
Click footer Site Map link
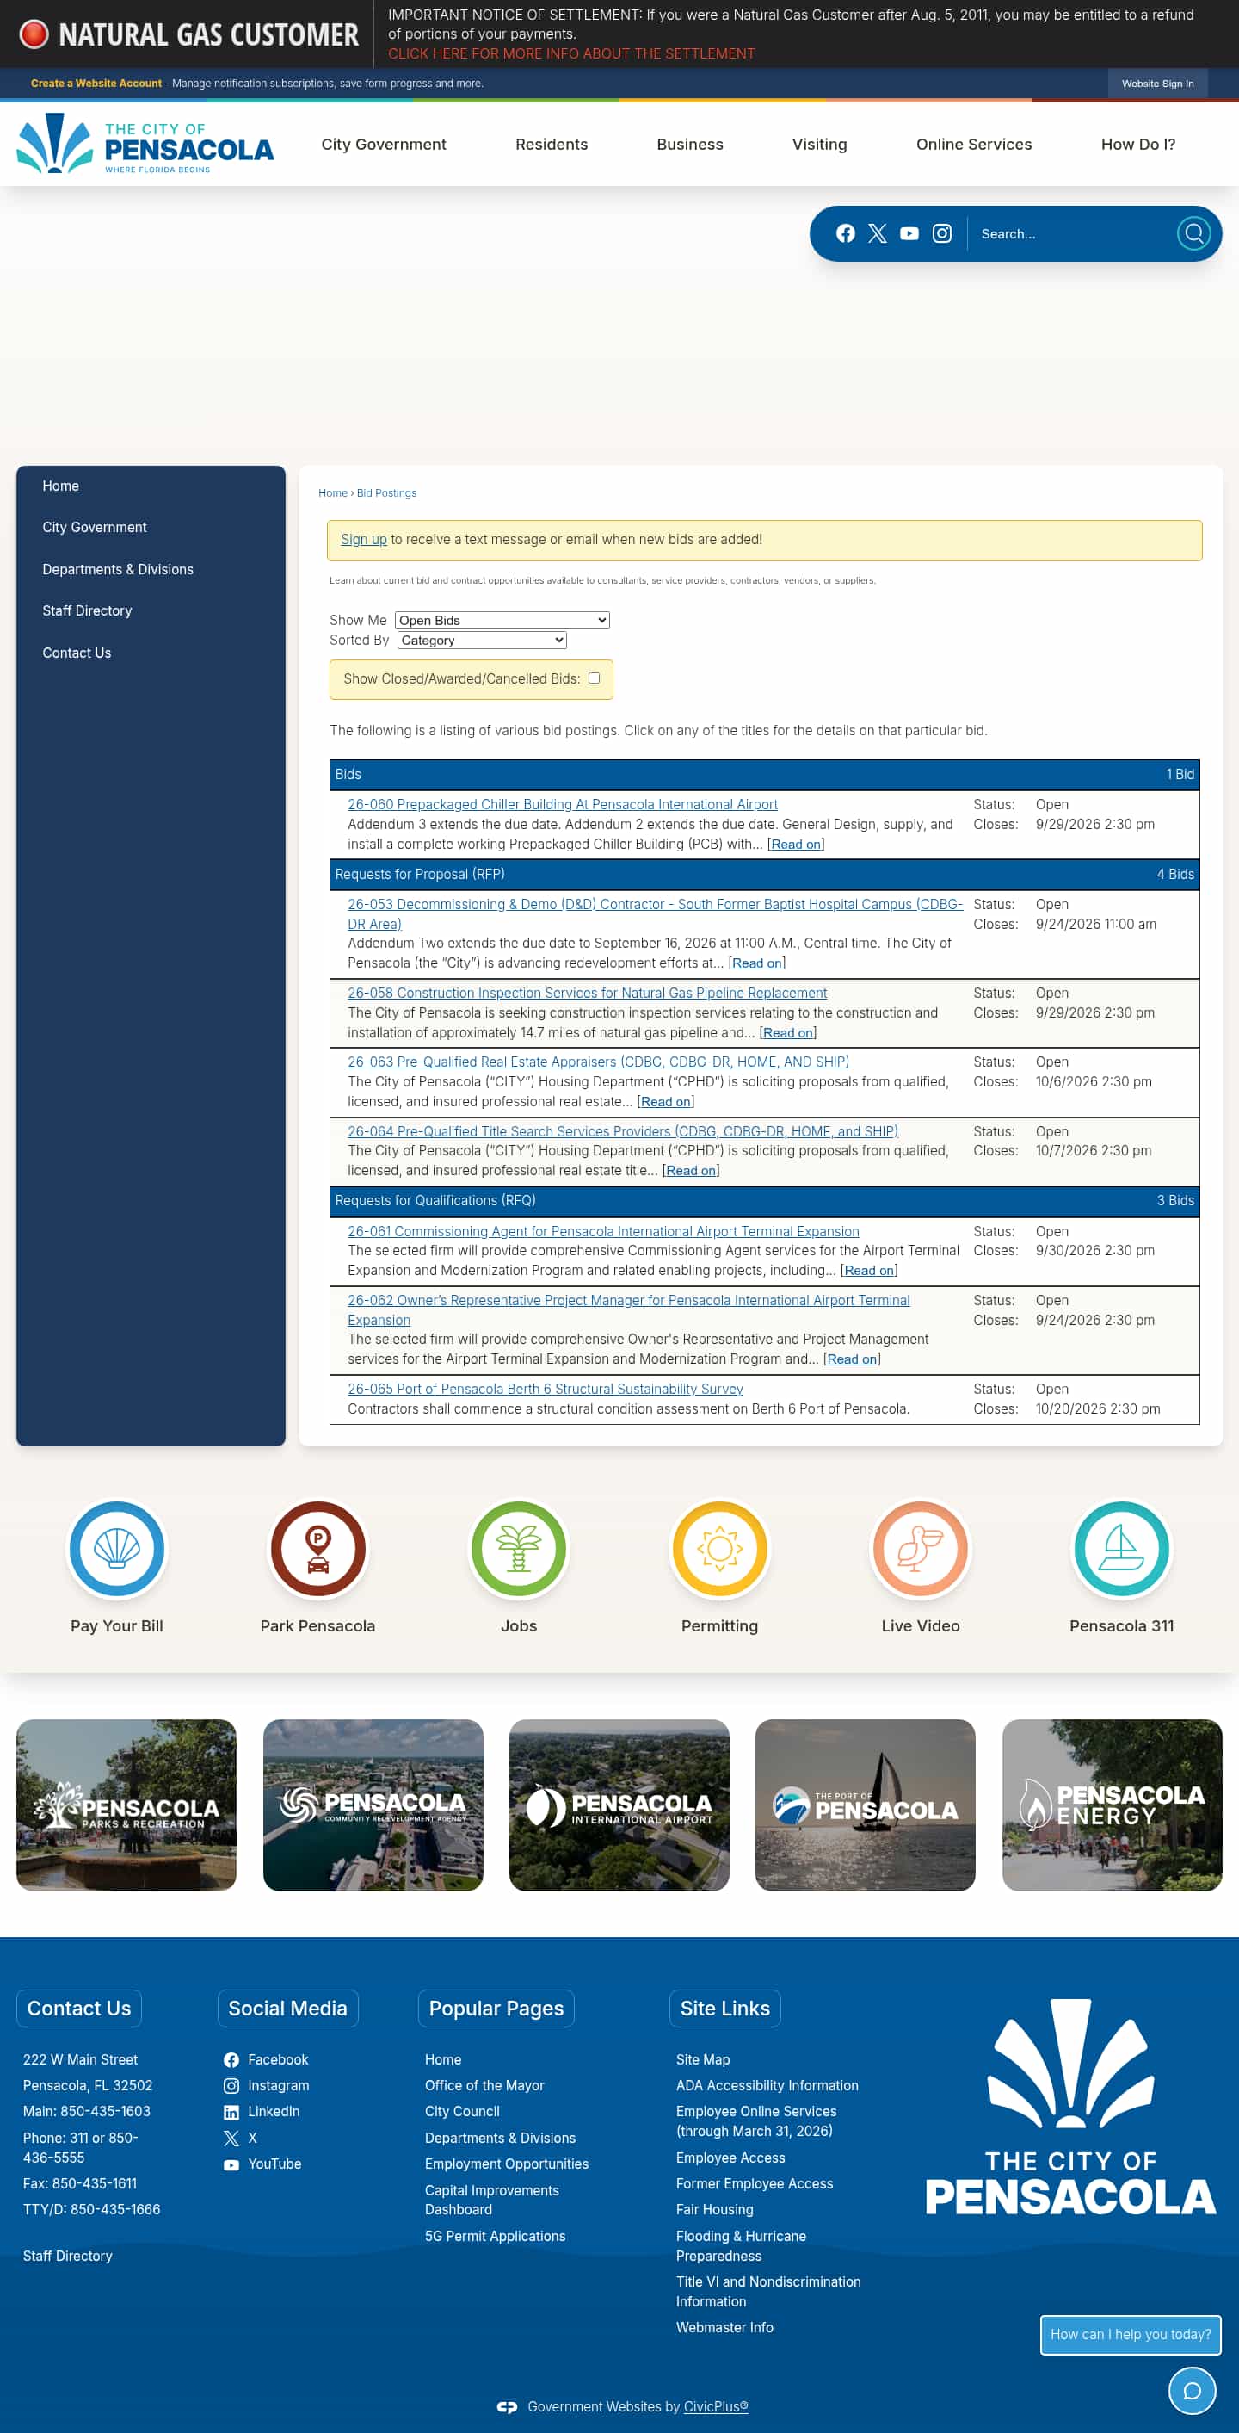[x=703, y=2060]
